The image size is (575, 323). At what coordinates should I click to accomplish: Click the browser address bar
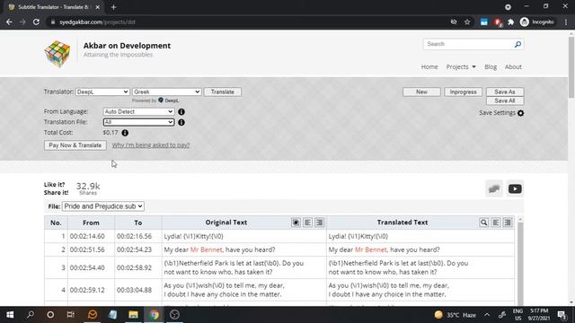(x=250, y=22)
